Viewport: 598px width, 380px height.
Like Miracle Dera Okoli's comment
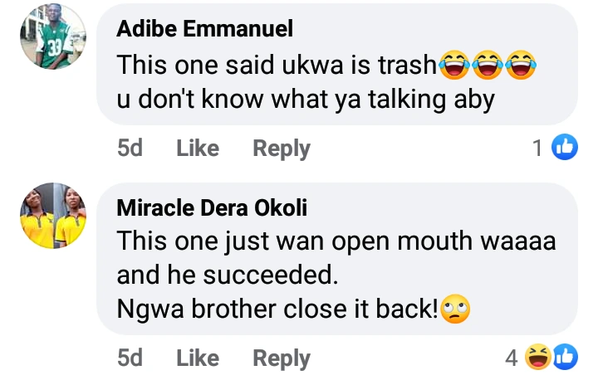tap(198, 358)
